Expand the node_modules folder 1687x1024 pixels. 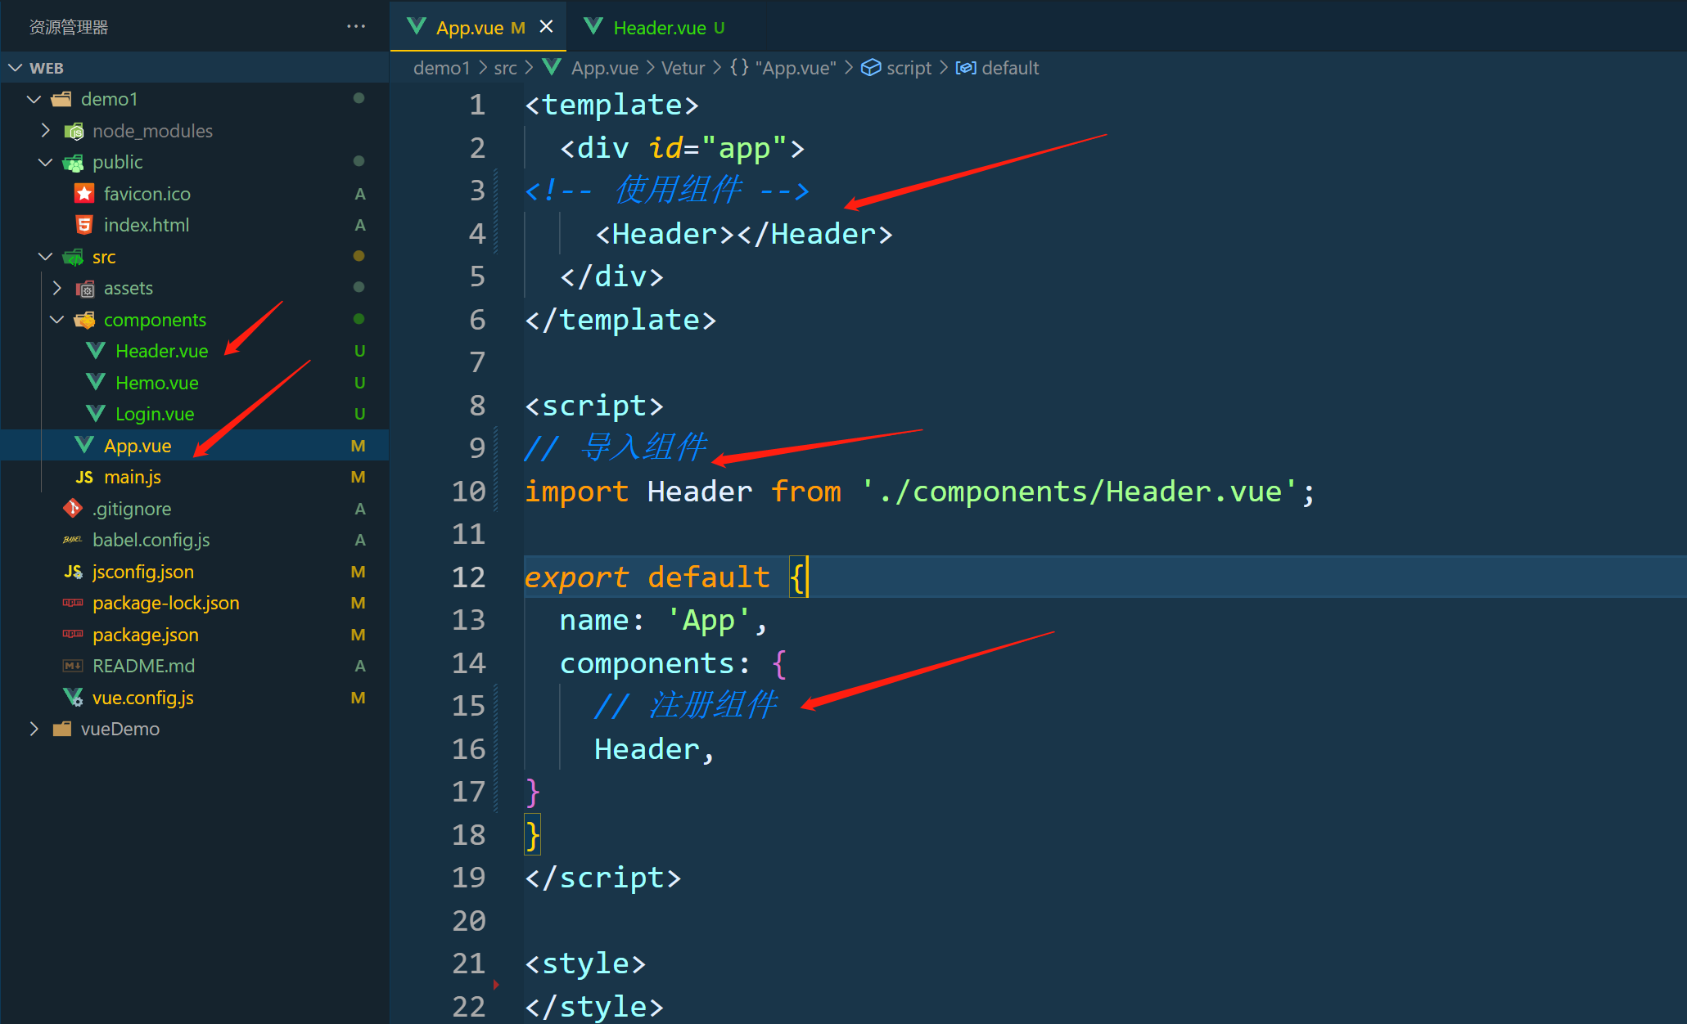(x=45, y=131)
